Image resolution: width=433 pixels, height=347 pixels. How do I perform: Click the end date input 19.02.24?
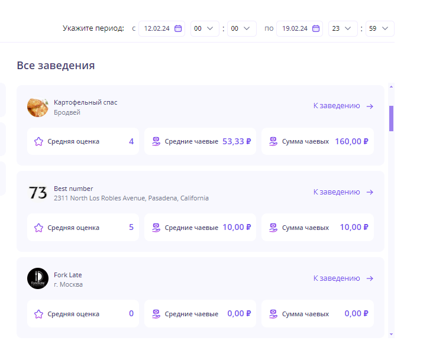coord(294,28)
